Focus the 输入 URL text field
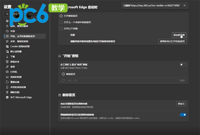 (x=122, y=80)
